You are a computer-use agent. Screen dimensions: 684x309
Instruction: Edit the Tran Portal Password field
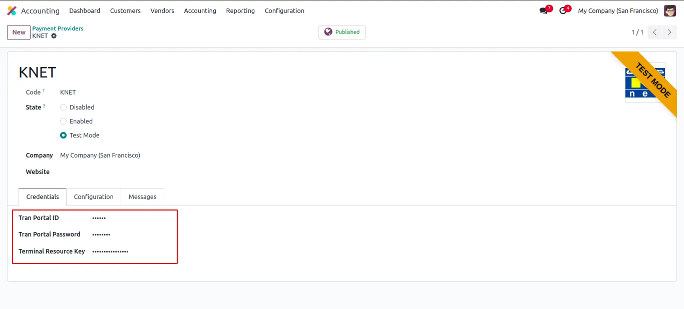point(101,234)
